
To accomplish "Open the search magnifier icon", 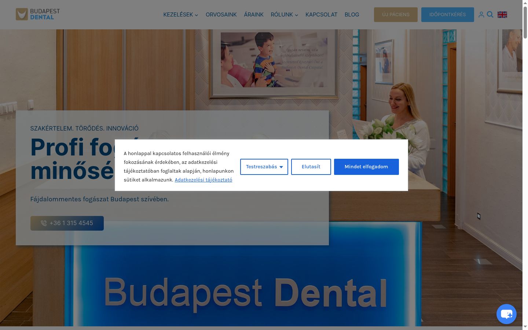I will (490, 15).
